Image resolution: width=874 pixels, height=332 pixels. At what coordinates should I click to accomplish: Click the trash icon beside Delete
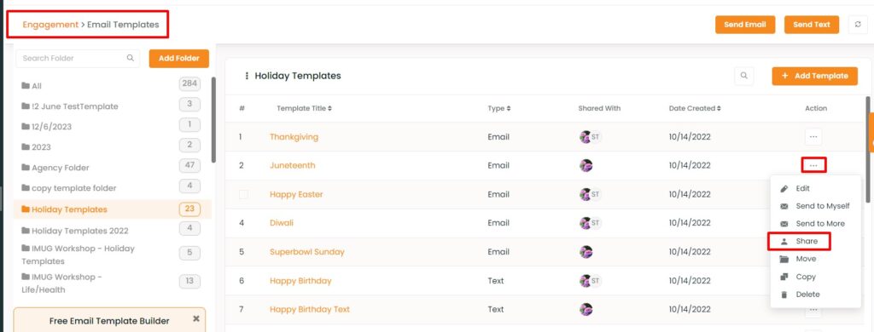784,295
